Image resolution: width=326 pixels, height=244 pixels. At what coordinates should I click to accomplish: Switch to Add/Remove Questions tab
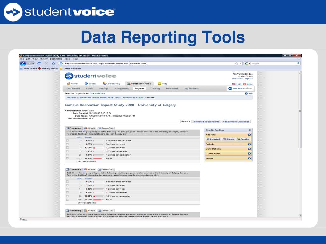click(236, 122)
